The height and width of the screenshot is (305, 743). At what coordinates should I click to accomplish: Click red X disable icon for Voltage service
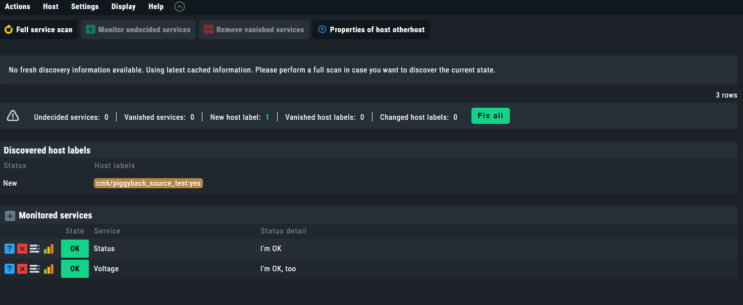tap(22, 269)
